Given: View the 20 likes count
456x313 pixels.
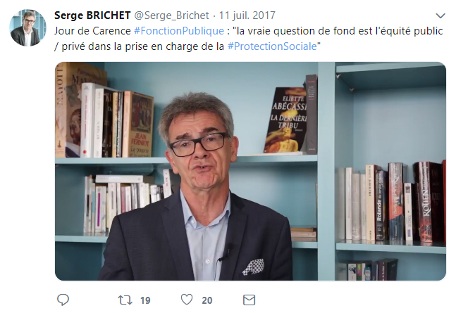Looking at the screenshot, I should click(x=207, y=300).
